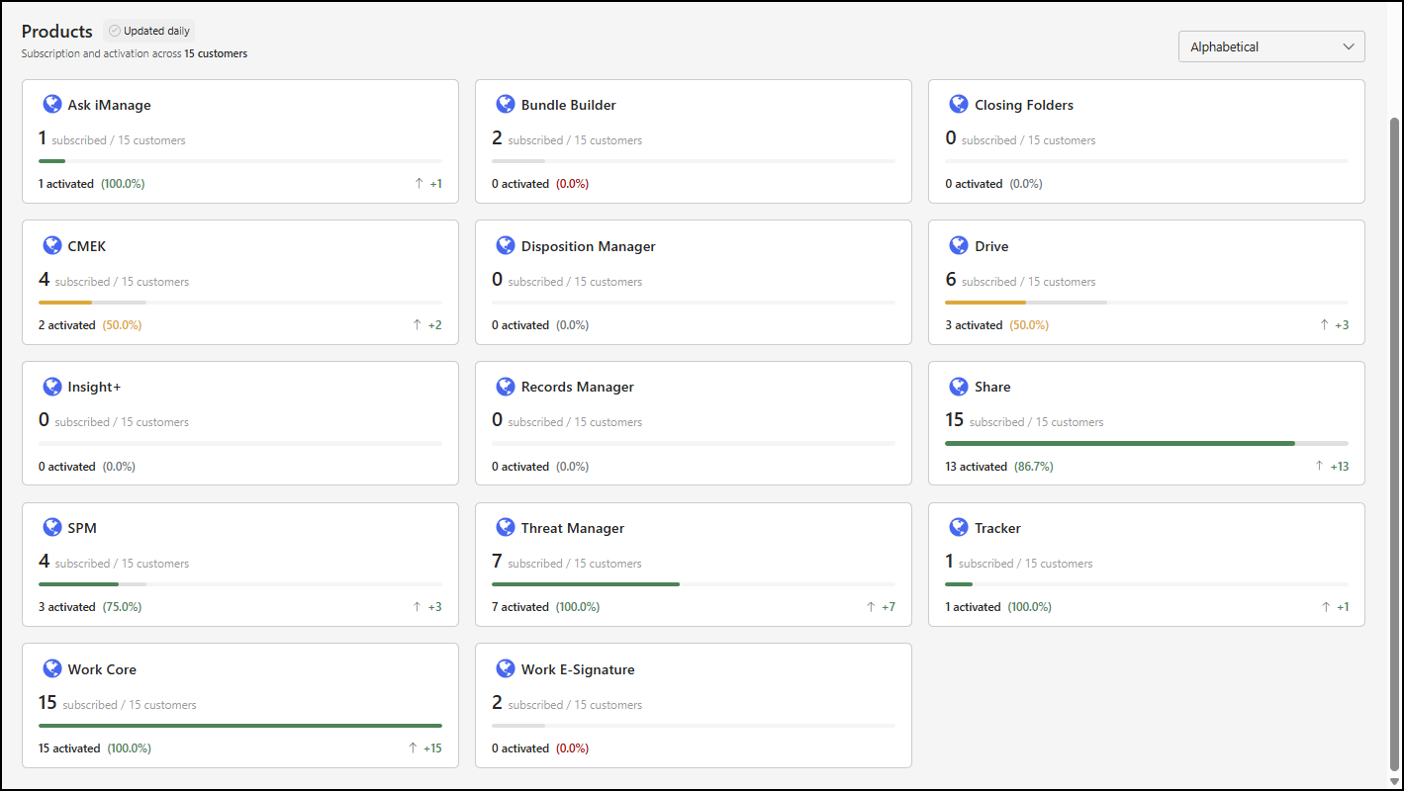Click the Threat Manager product title
The height and width of the screenshot is (791, 1404).
[573, 528]
